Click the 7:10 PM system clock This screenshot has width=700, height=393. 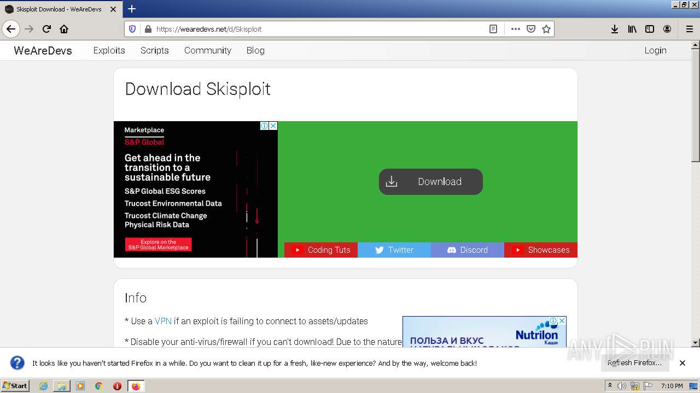[x=672, y=386]
